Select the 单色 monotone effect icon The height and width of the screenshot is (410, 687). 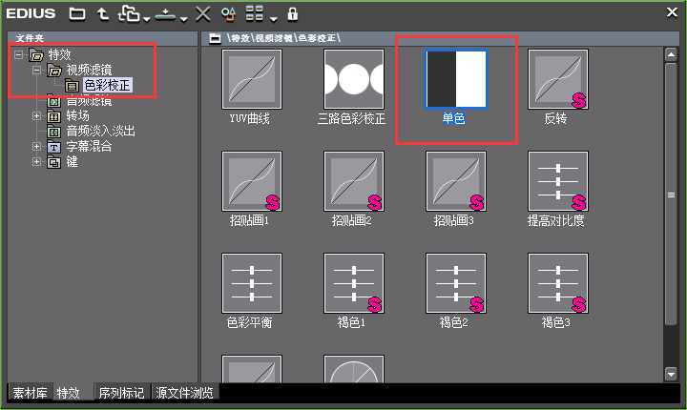(456, 79)
